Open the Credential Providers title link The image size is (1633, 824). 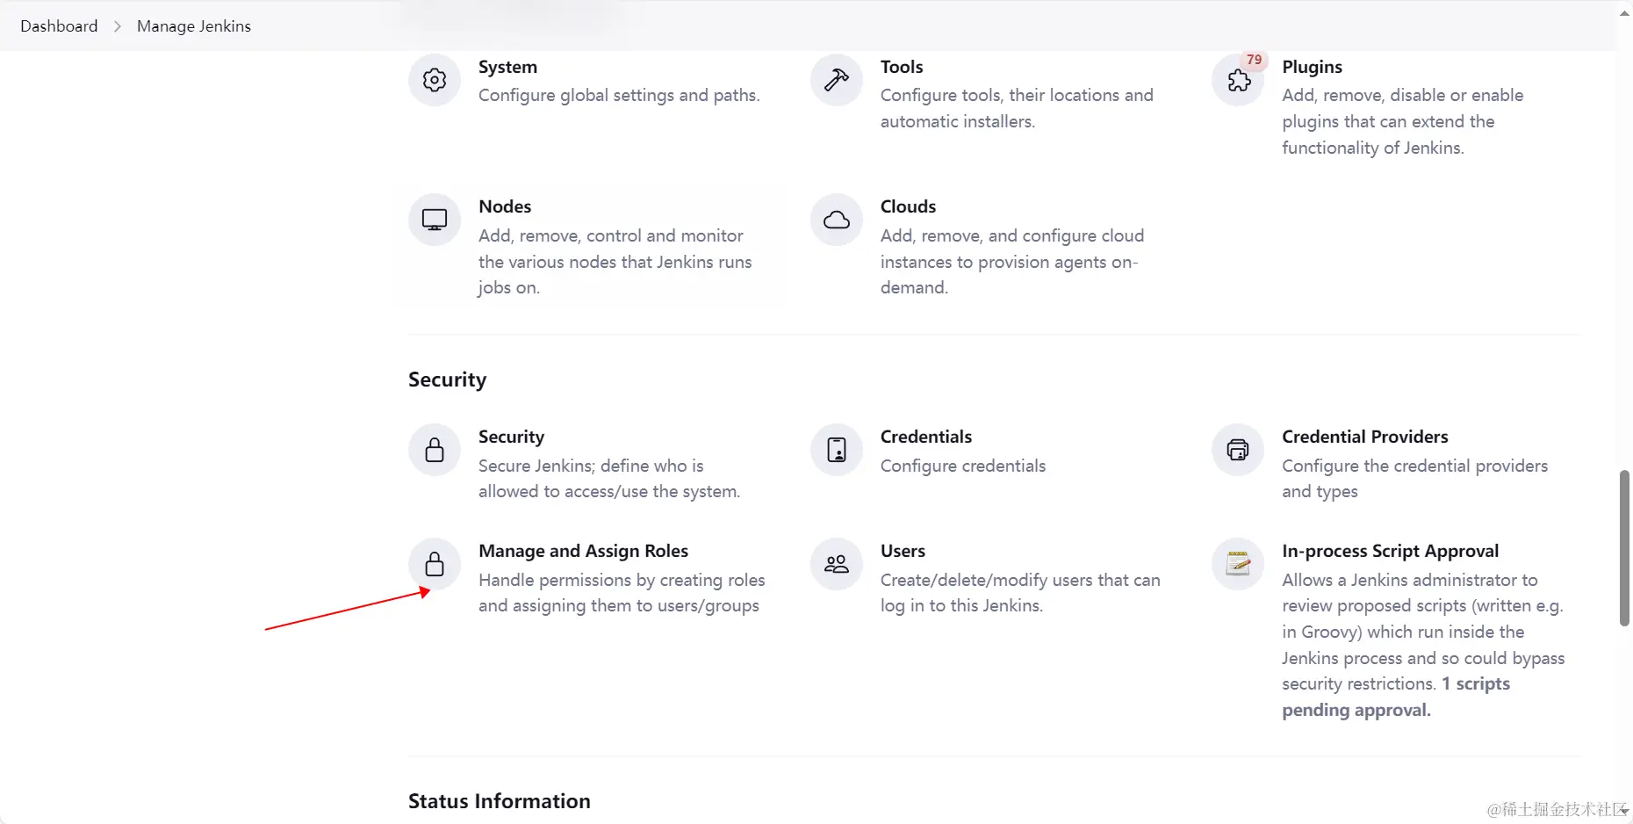pyautogui.click(x=1364, y=437)
